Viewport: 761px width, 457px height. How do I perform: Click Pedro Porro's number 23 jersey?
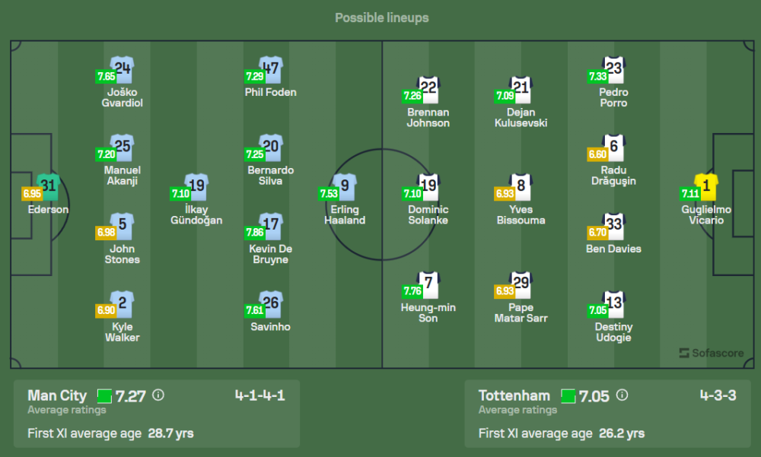614,69
